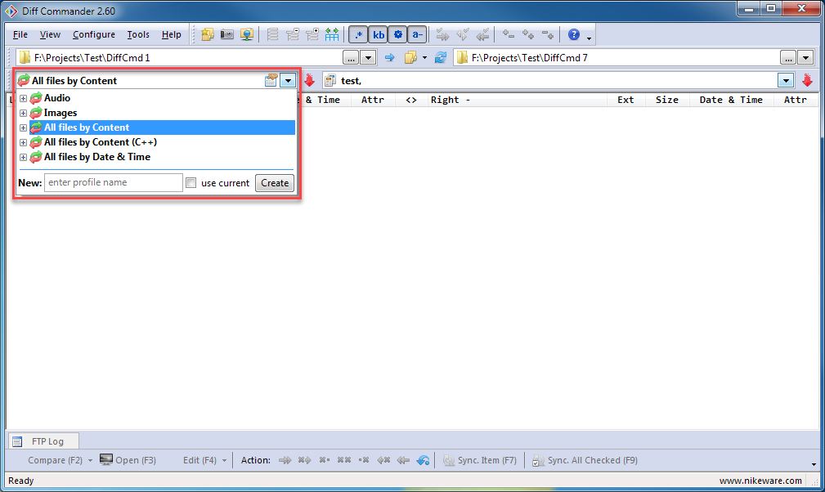Image resolution: width=825 pixels, height=492 pixels.
Task: Open the left folder path history dropdown
Action: tap(368, 58)
